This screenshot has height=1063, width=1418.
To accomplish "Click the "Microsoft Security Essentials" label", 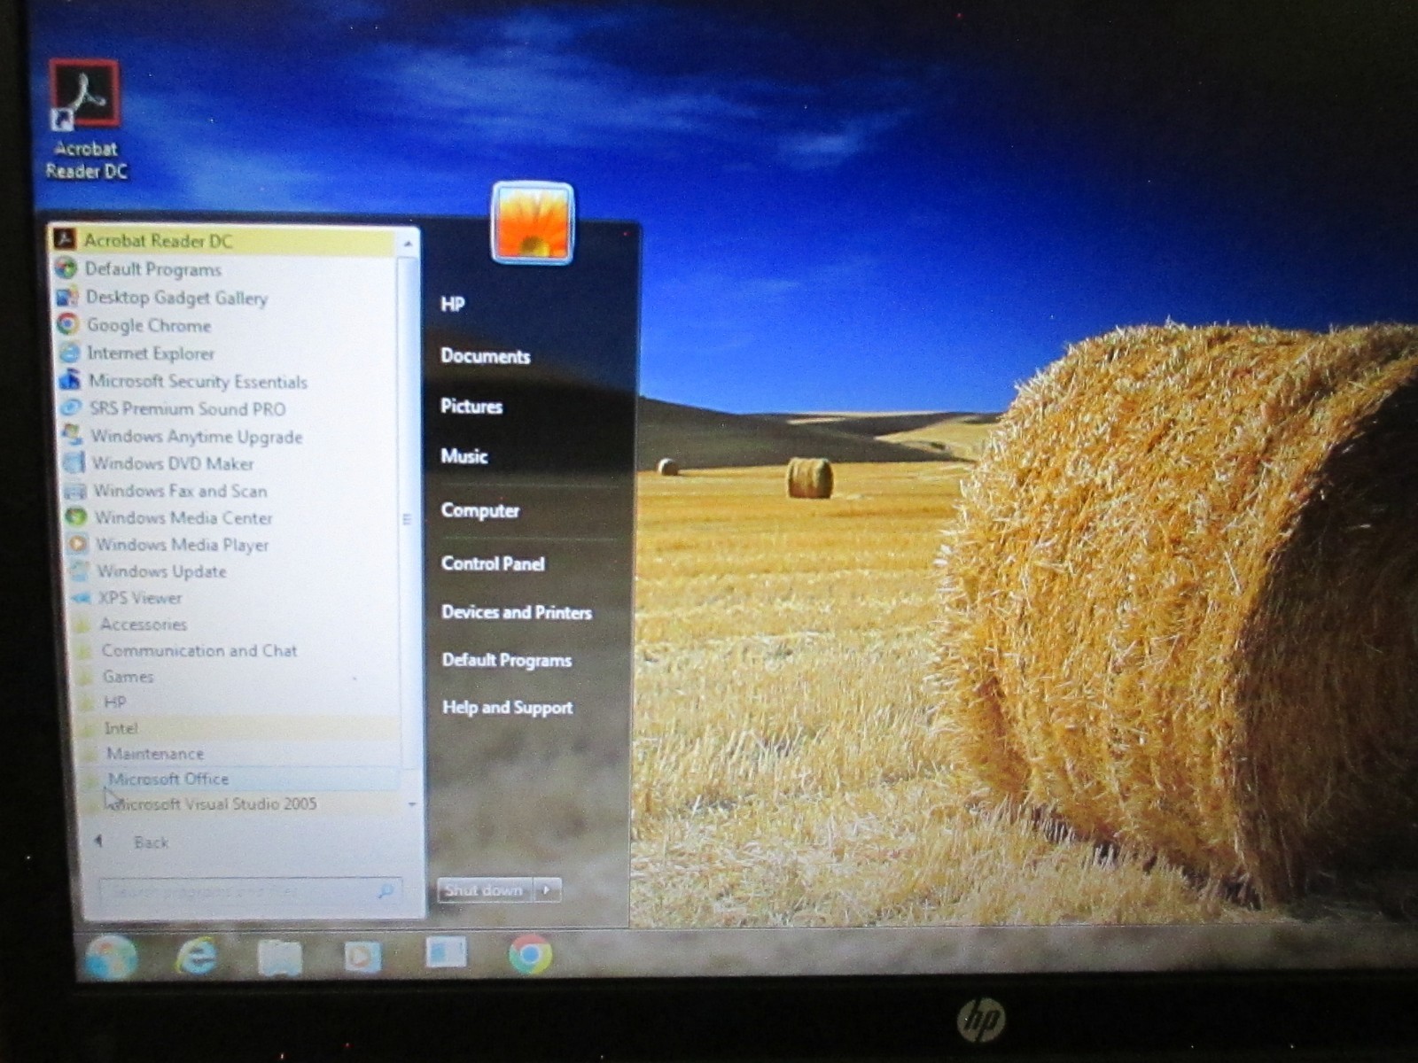I will pyautogui.click(x=198, y=381).
